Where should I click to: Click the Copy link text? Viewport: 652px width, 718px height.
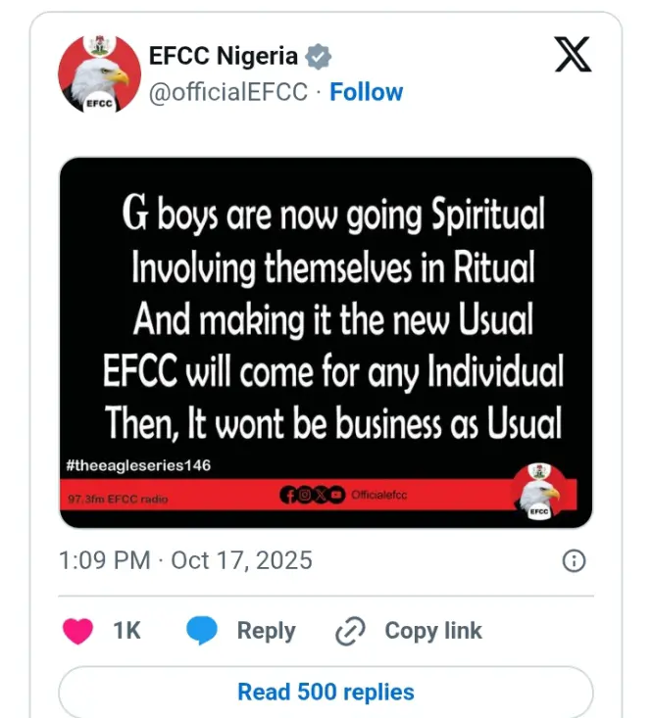tap(432, 631)
